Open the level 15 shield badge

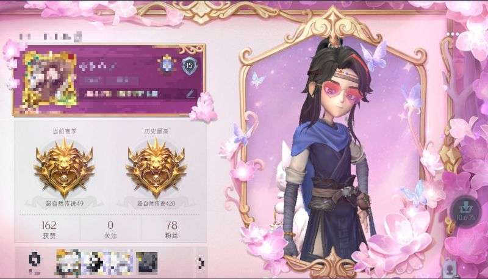click(190, 66)
